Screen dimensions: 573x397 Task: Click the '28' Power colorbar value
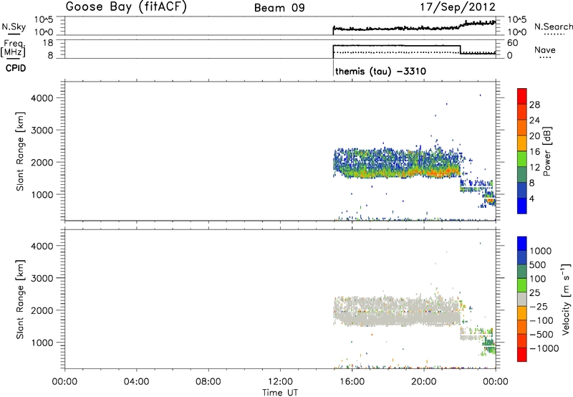pos(534,105)
